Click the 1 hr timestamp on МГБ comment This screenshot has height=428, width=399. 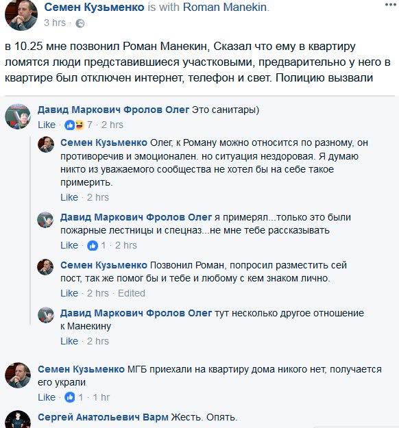coord(101,397)
